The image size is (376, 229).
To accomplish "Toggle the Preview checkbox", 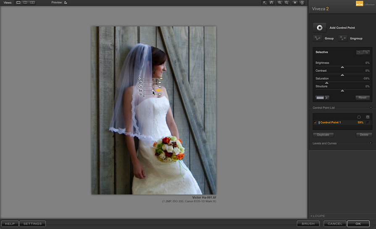I will click(x=66, y=3).
